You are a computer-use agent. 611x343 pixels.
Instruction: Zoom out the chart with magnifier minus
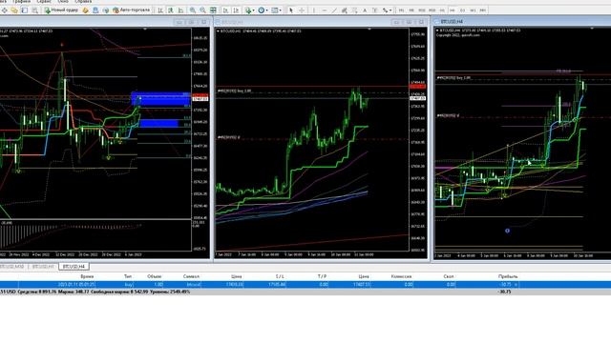click(203, 10)
